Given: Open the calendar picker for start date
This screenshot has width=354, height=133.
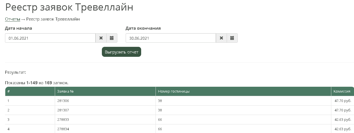Looking at the screenshot, I should [x=112, y=38].
